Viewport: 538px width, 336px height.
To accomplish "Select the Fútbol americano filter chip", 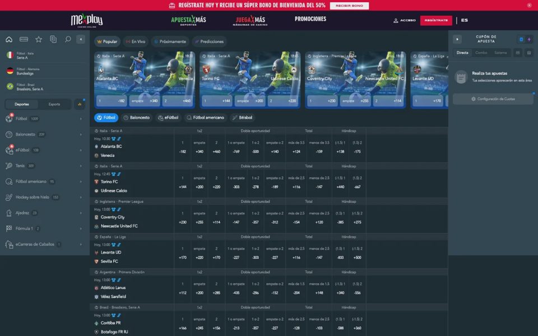I will 205,118.
